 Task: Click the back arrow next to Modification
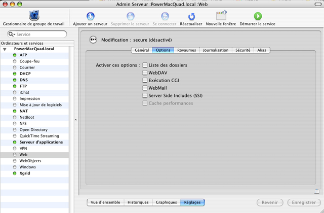(93, 40)
